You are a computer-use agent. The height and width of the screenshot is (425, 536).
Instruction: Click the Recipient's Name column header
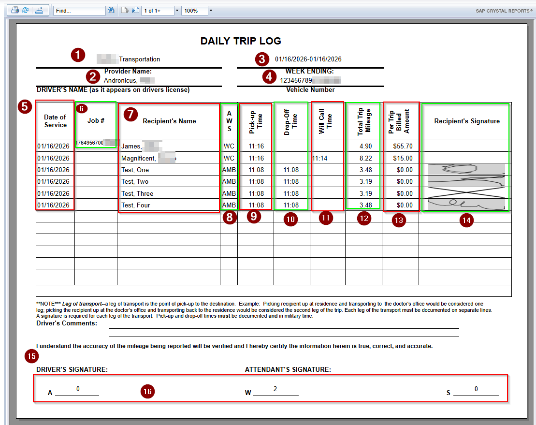169,121
